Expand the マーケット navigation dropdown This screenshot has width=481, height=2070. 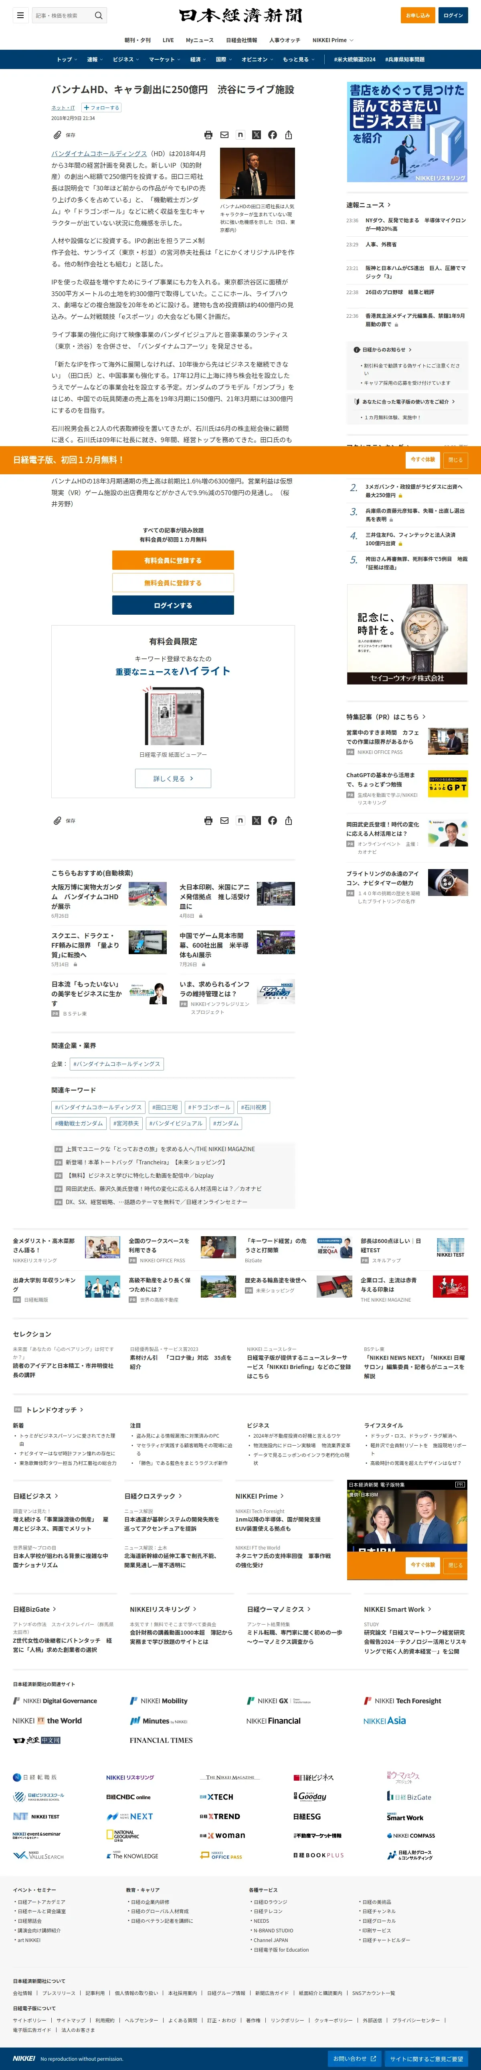pyautogui.click(x=165, y=59)
